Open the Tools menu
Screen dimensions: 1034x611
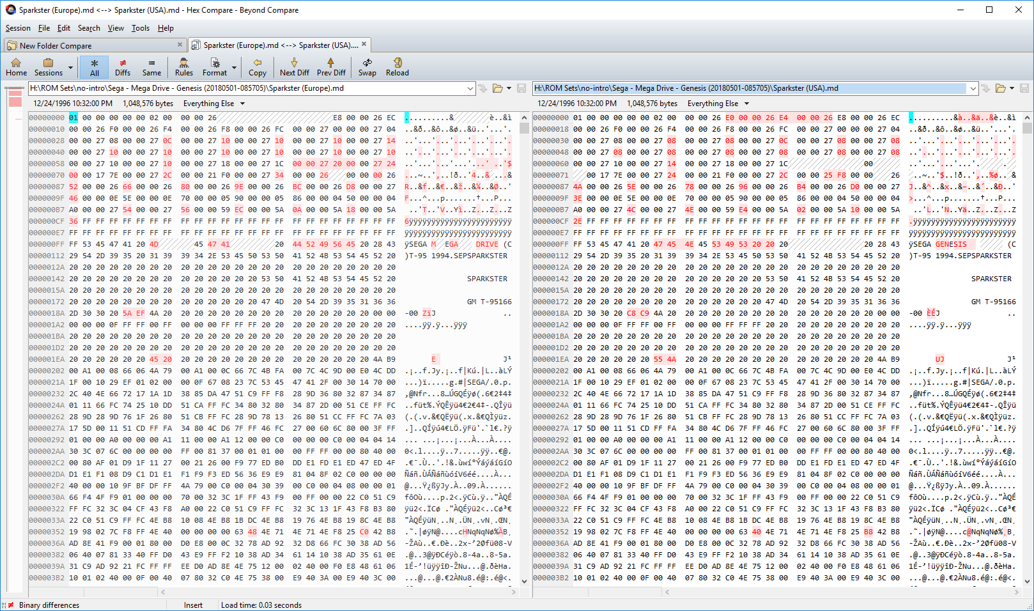coord(141,28)
